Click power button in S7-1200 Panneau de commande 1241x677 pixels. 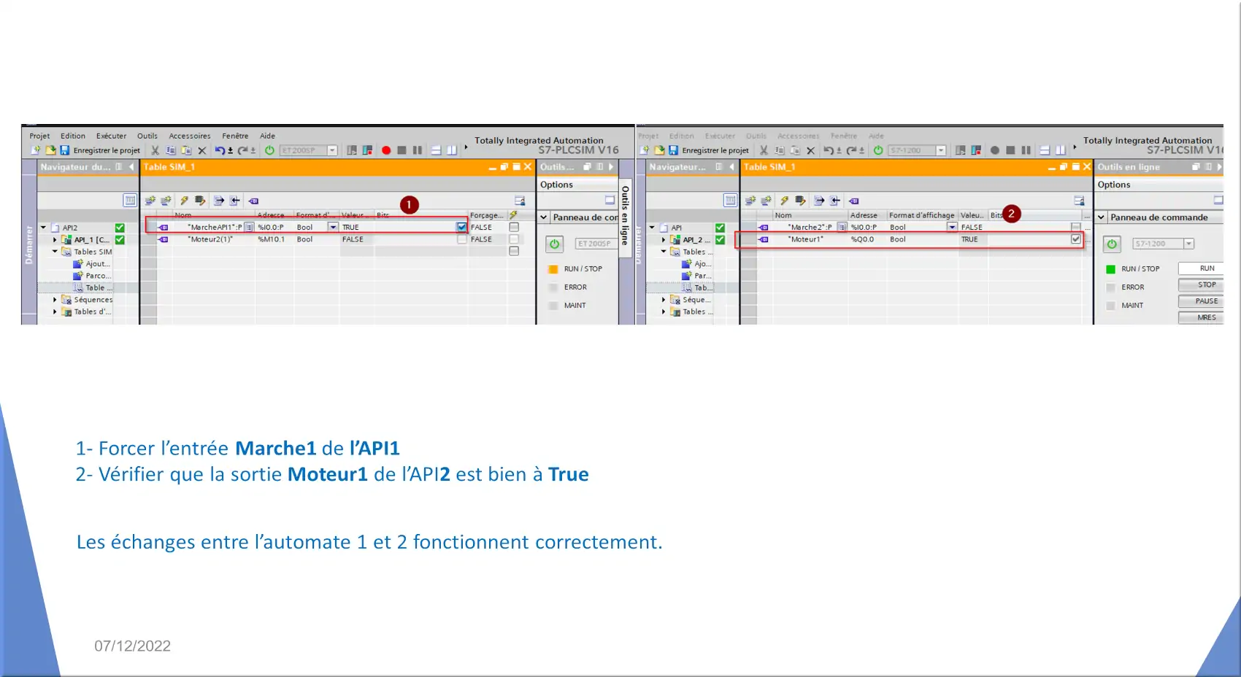pyautogui.click(x=1112, y=244)
